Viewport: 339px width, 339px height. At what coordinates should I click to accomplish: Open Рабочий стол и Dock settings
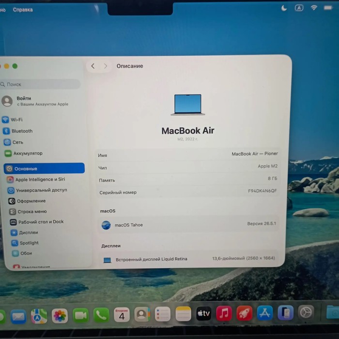coord(37,222)
